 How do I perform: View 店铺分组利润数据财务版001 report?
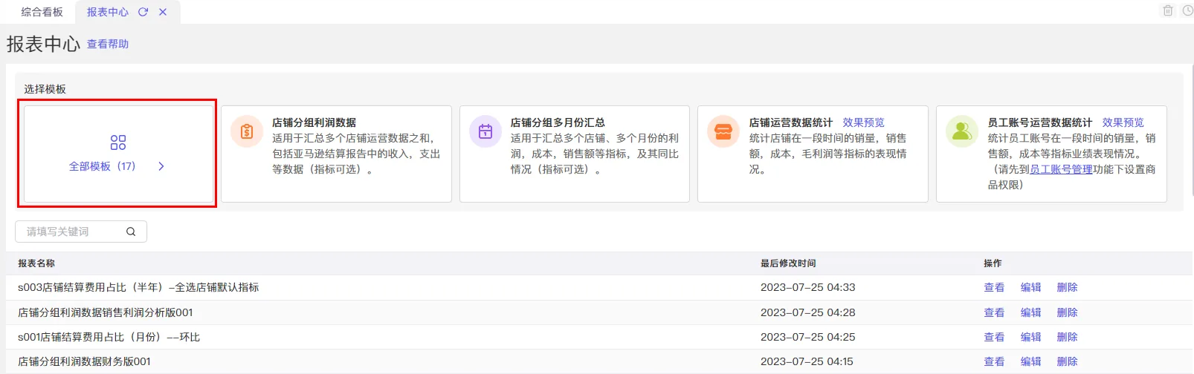(994, 361)
